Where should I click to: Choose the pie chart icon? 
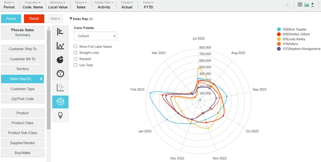point(60,60)
